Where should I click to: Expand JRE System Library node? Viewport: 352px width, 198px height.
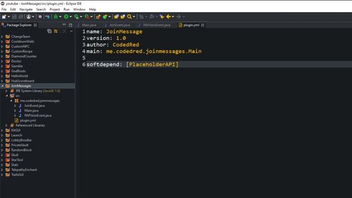coord(7,91)
